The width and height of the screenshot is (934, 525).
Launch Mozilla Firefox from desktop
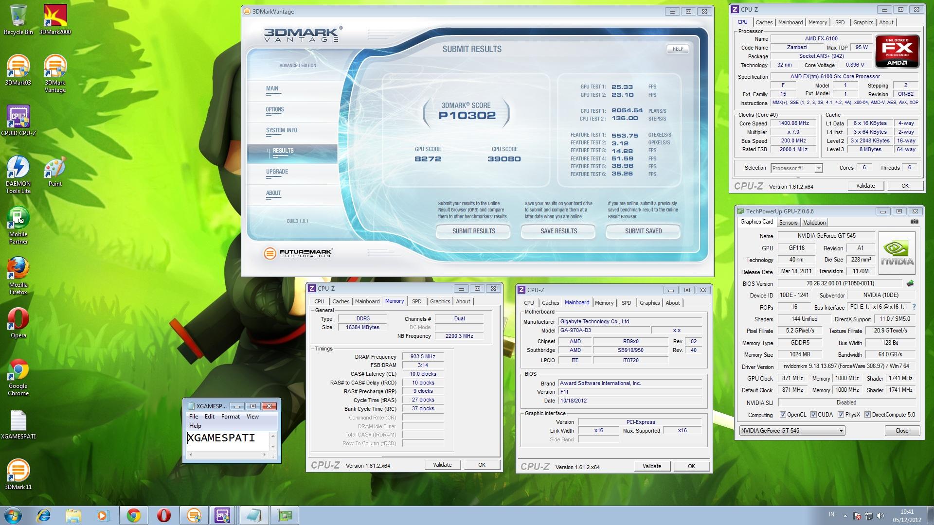pyautogui.click(x=18, y=276)
